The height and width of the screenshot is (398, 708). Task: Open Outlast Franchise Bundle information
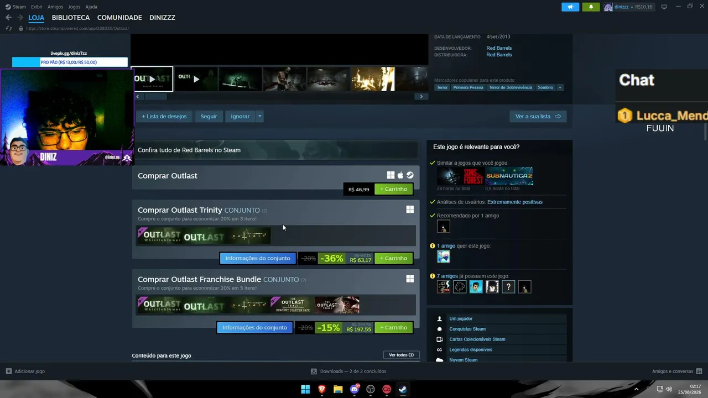click(254, 327)
